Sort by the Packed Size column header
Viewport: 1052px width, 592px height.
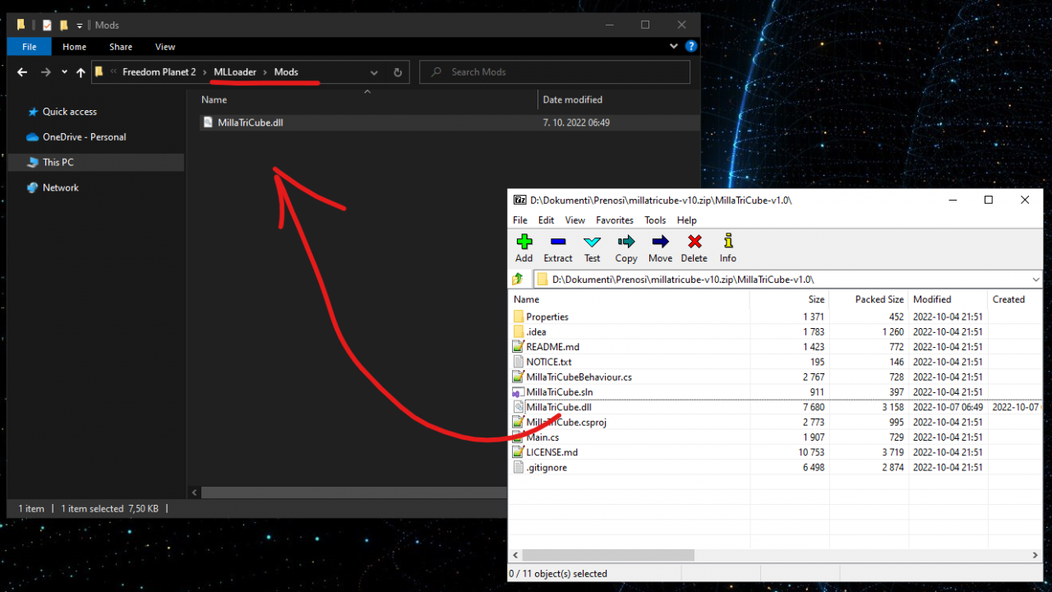pos(879,299)
